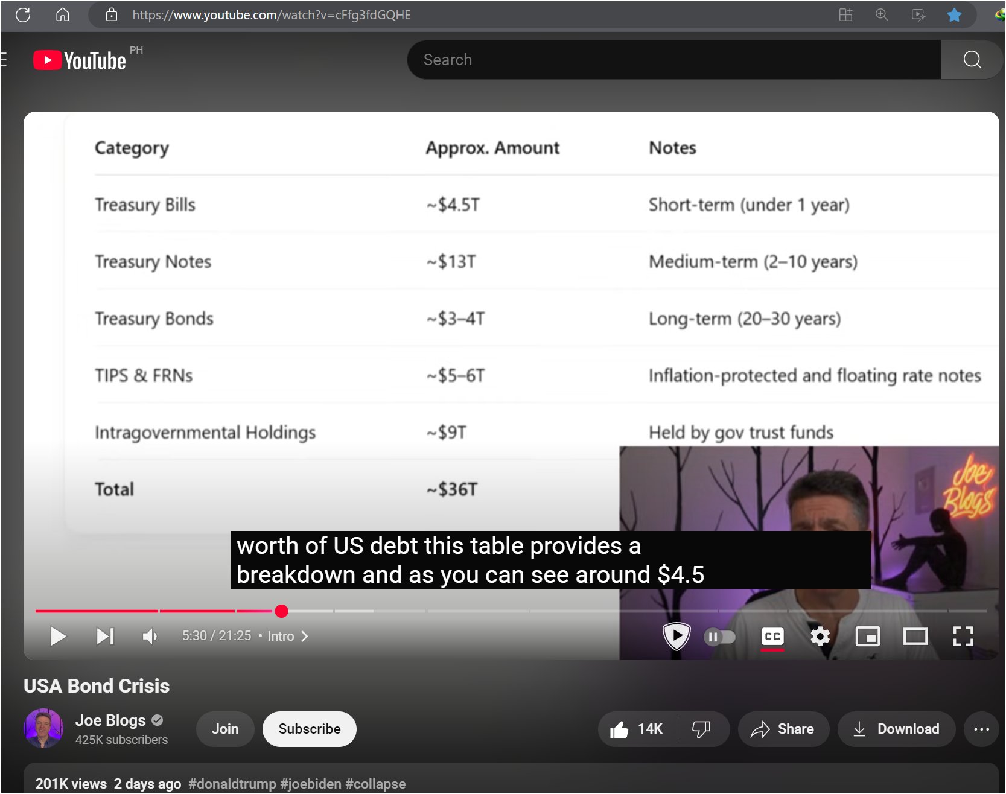Skip to next video
The width and height of the screenshot is (1006, 794).
pyautogui.click(x=105, y=636)
